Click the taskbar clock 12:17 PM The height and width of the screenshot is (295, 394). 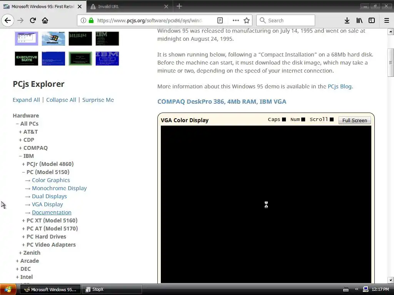(x=380, y=290)
